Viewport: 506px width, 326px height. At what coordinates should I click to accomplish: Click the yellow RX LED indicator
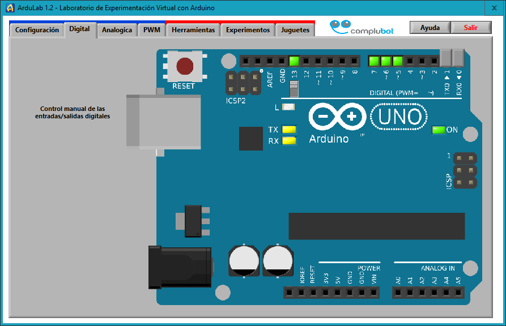coord(289,141)
